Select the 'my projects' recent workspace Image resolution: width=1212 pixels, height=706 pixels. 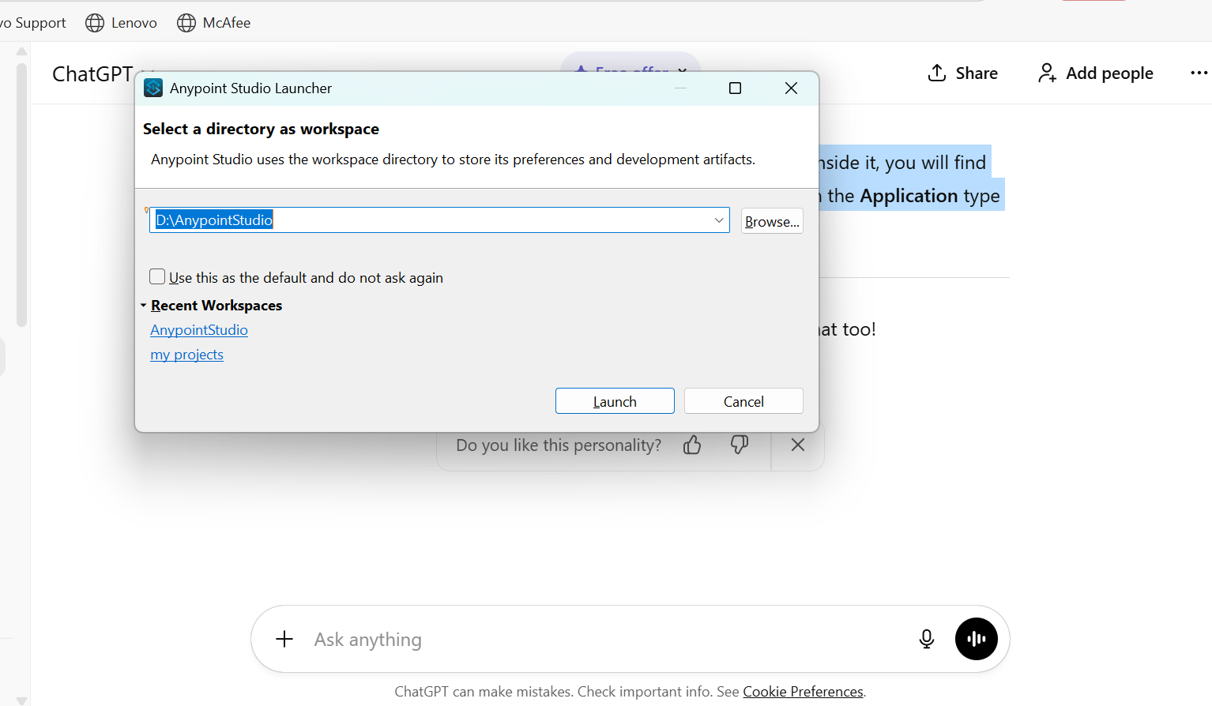click(x=186, y=355)
